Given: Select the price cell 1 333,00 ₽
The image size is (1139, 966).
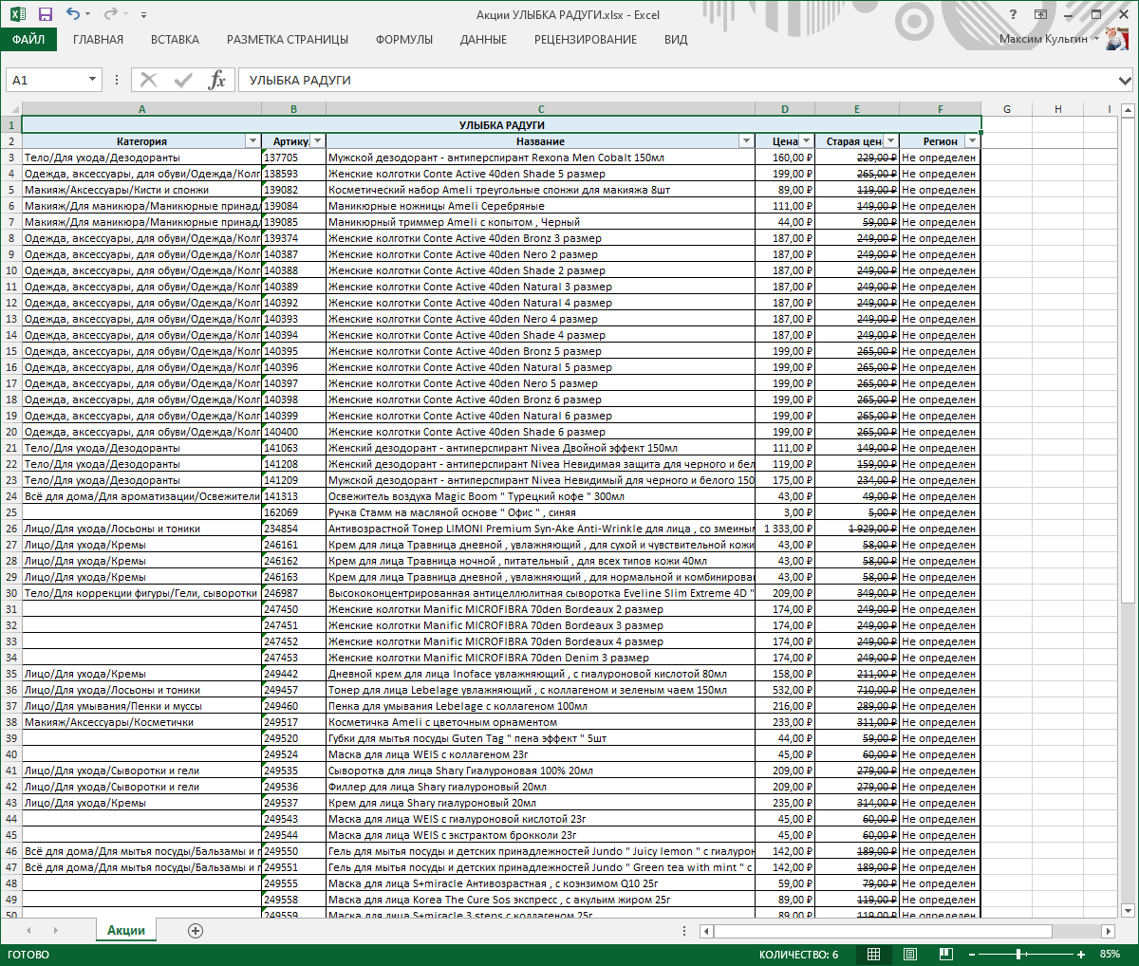Looking at the screenshot, I should click(x=785, y=529).
